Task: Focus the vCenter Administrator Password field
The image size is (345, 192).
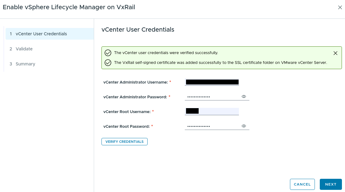Action: tap(212, 96)
